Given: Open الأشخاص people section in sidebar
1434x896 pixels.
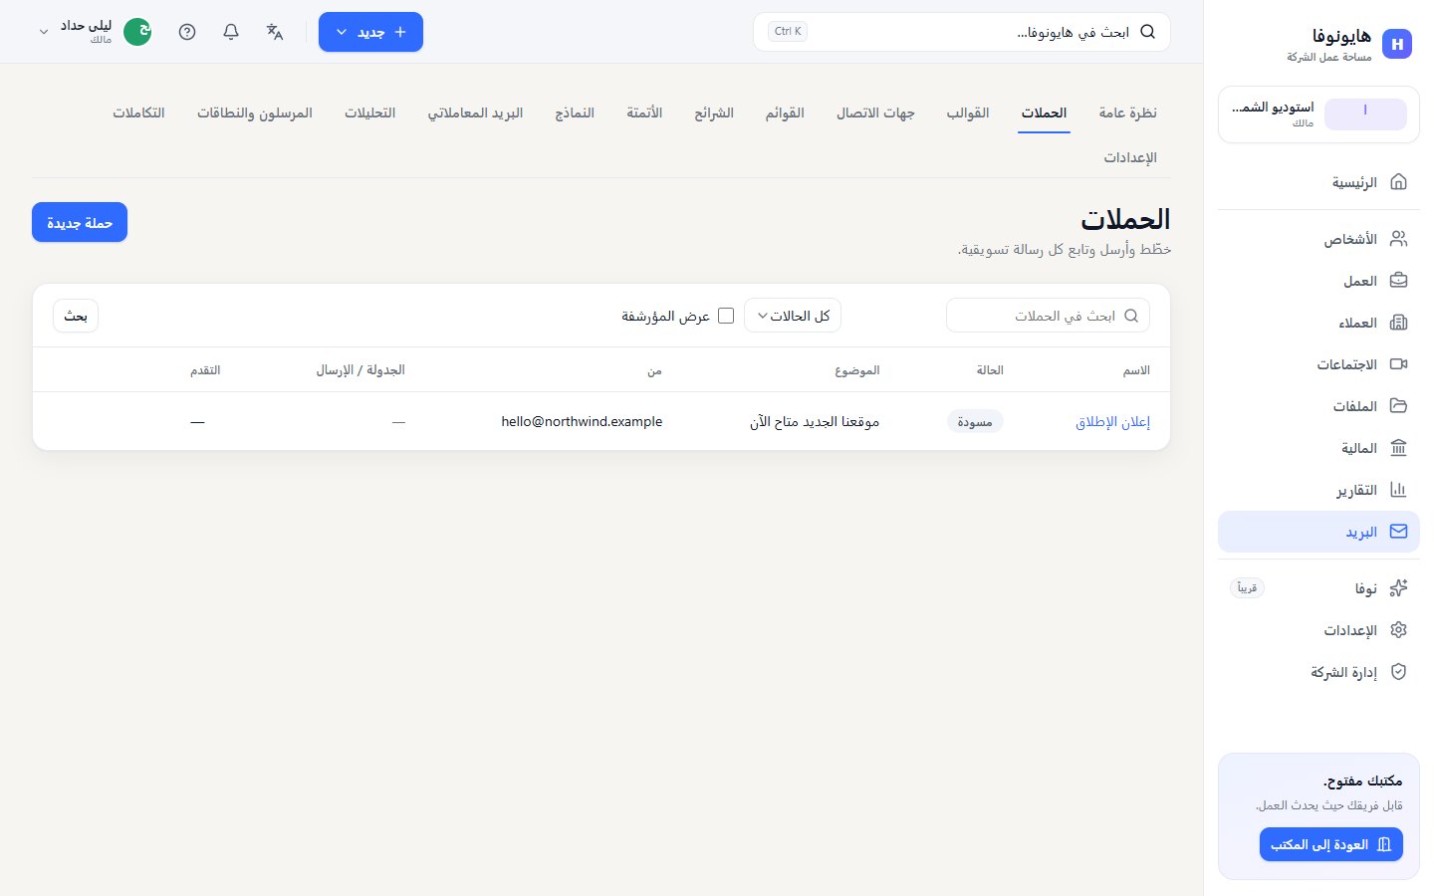Looking at the screenshot, I should click(x=1318, y=239).
